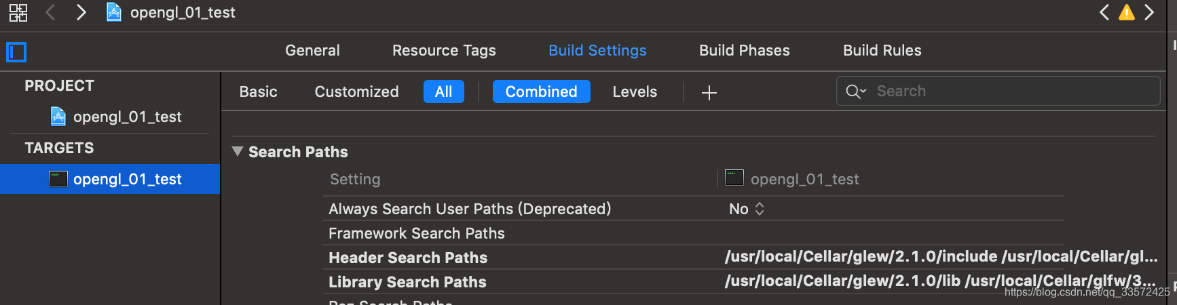Viewport: 1177px width, 305px height.
Task: Jump to next issue arrow
Action: tap(1149, 12)
